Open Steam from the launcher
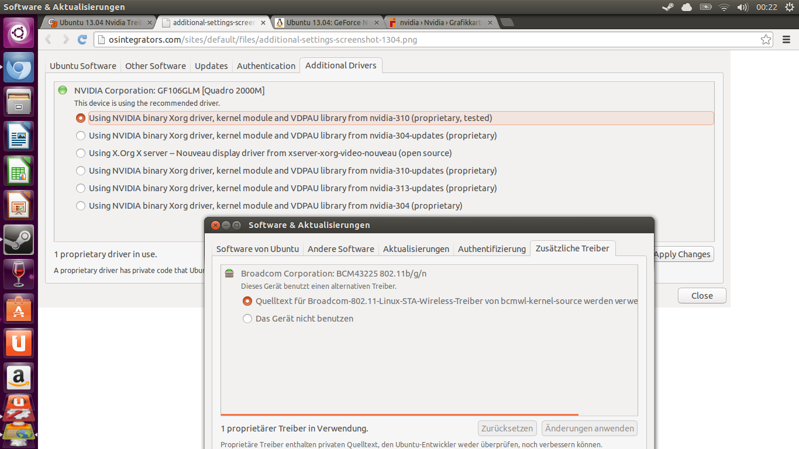This screenshot has width=799, height=449. pos(19,240)
